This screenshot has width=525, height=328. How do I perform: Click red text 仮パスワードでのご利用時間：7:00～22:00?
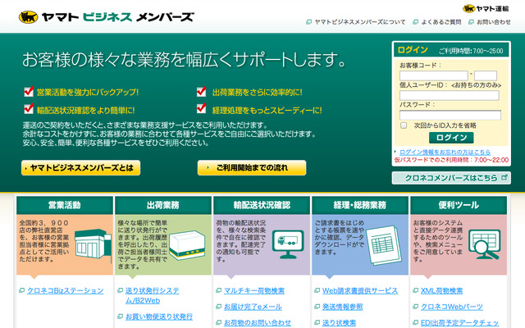pyautogui.click(x=451, y=160)
